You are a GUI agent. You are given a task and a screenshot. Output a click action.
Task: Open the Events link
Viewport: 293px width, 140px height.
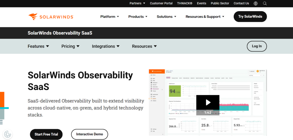(201, 3)
